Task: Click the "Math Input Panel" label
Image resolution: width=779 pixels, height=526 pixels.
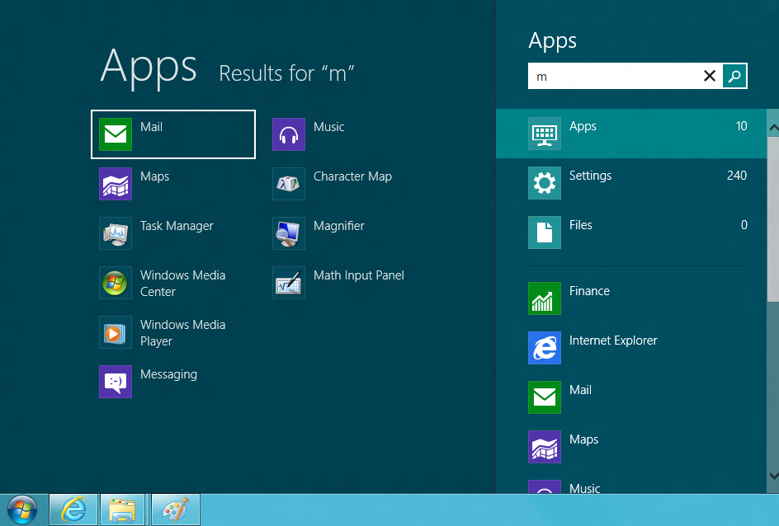Action: pos(359,275)
